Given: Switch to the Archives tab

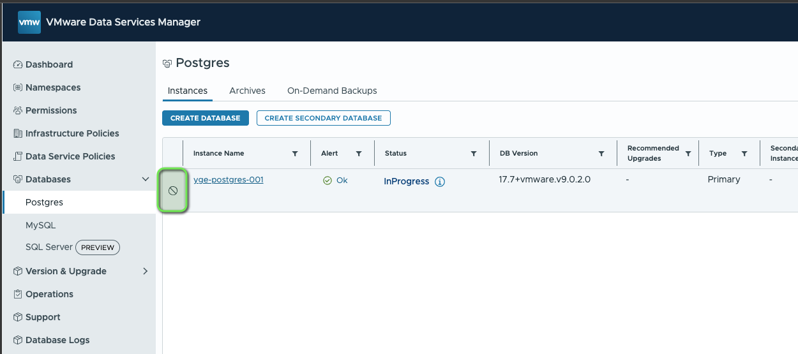Looking at the screenshot, I should pyautogui.click(x=248, y=91).
